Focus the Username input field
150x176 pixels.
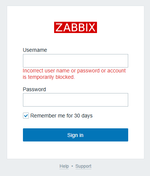click(76, 61)
